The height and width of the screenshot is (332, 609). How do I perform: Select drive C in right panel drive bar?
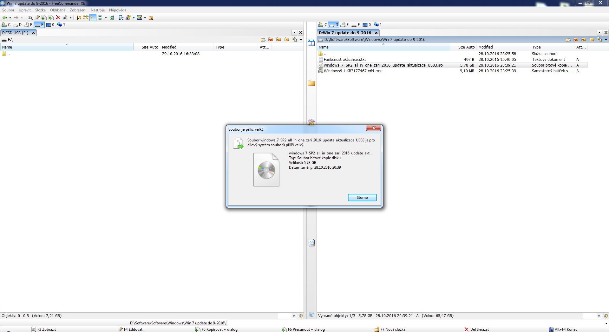tap(323, 25)
